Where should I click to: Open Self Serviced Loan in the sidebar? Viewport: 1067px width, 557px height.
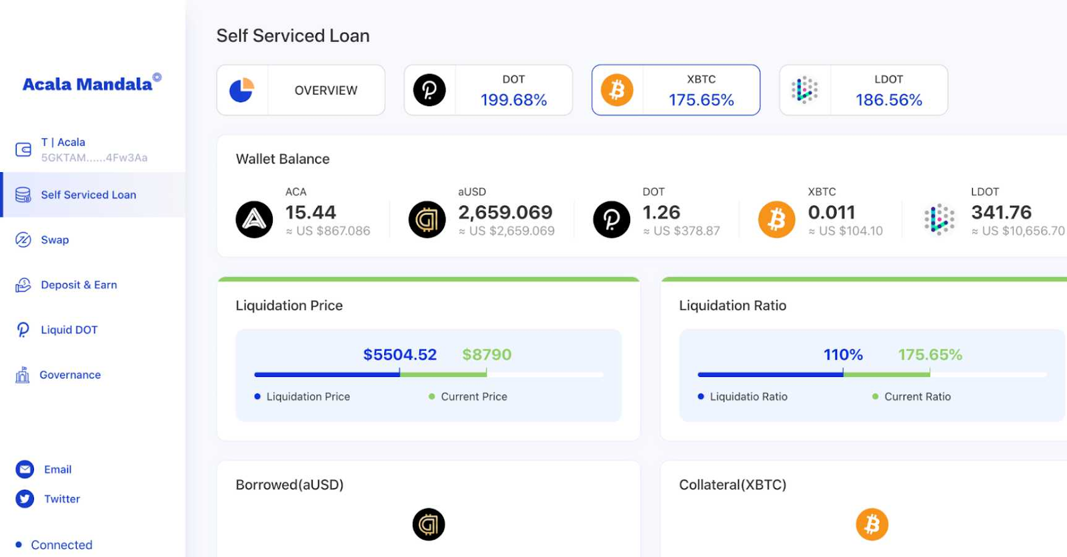coord(93,195)
